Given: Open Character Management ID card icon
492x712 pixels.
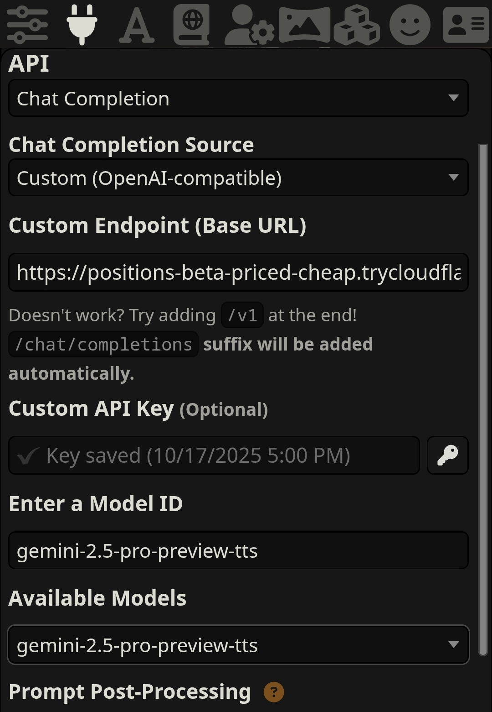Looking at the screenshot, I should pyautogui.click(x=466, y=25).
